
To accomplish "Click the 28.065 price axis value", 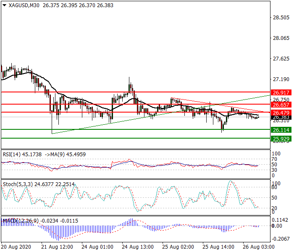I will point(281,38).
